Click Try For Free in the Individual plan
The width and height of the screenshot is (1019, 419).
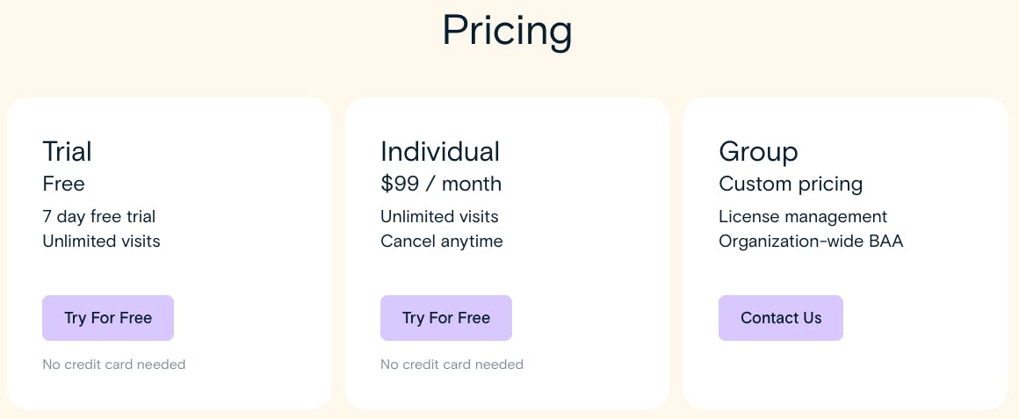[x=446, y=318]
